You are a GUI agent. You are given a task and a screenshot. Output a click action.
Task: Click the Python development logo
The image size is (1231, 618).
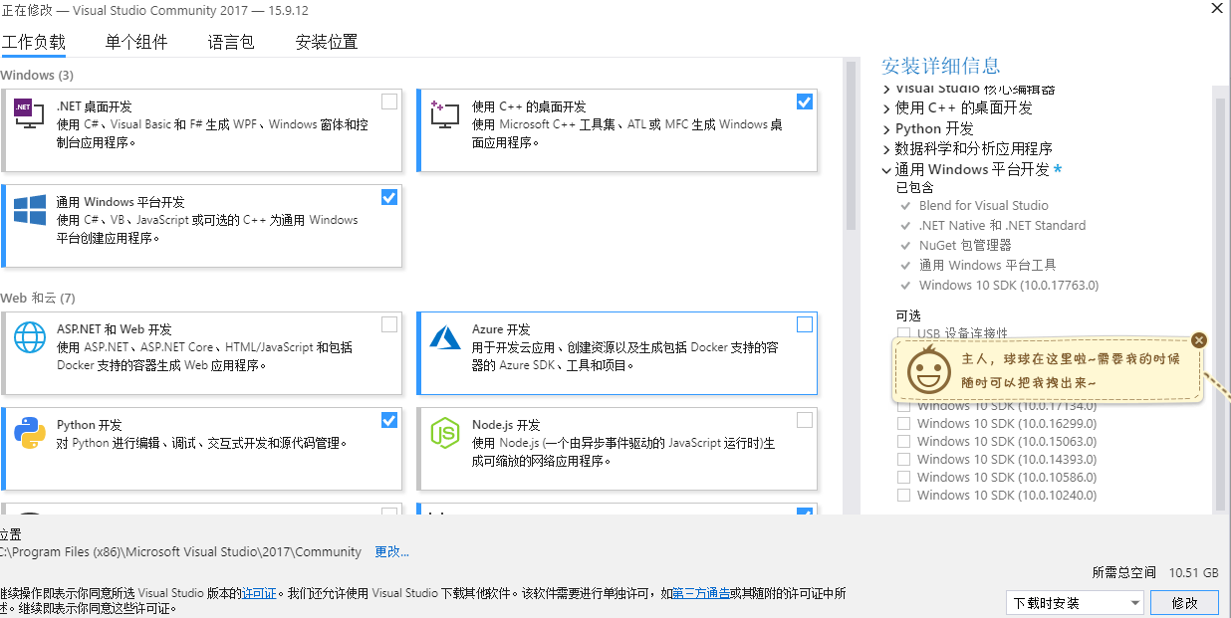point(29,433)
